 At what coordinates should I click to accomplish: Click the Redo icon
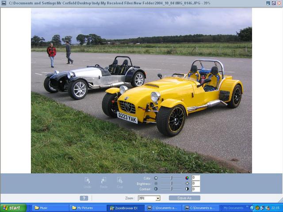pos(103,180)
